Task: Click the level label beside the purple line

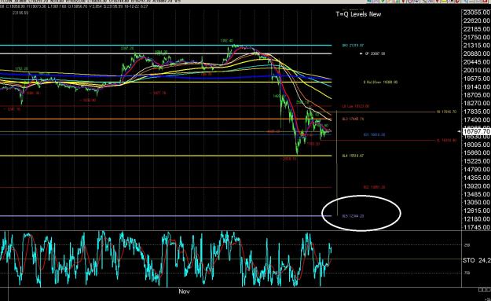Action: pyautogui.click(x=353, y=216)
